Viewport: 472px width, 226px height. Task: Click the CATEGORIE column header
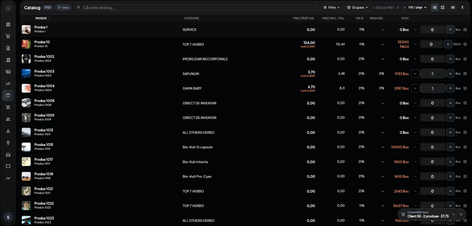coord(191,18)
